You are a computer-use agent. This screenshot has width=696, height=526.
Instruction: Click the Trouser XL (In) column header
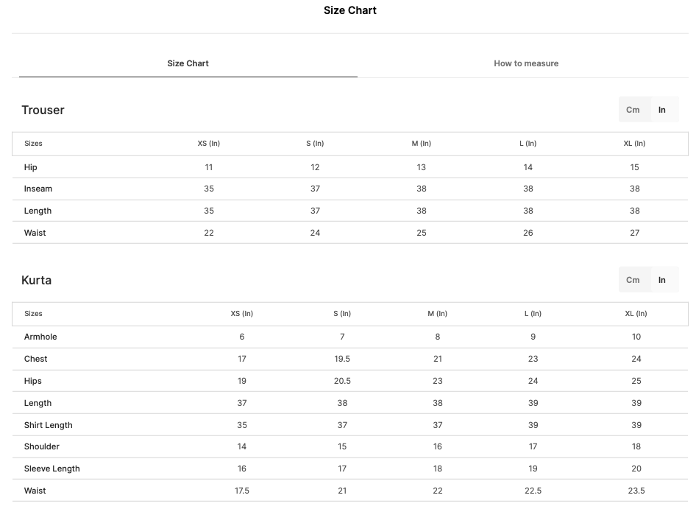634,144
